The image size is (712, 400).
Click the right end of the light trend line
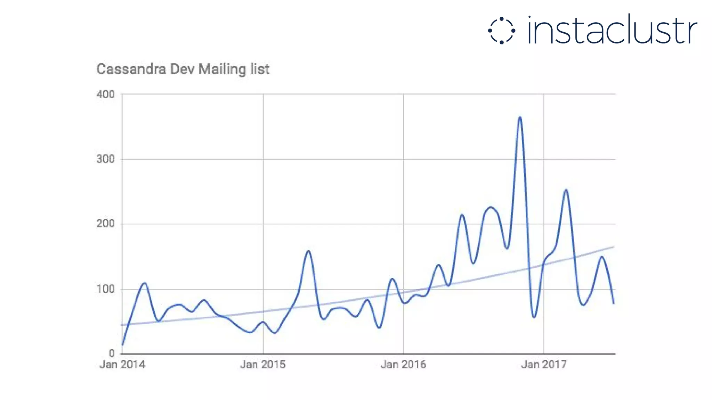614,247
